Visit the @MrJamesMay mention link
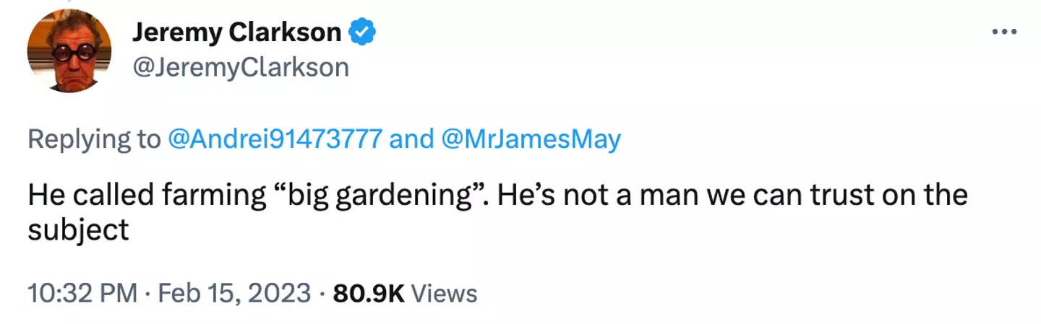This screenshot has height=324, width=1041. (x=530, y=139)
